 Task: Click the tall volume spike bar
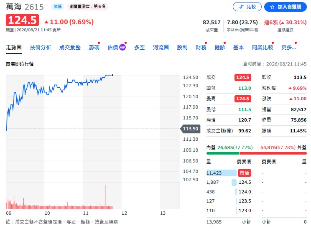105,197
